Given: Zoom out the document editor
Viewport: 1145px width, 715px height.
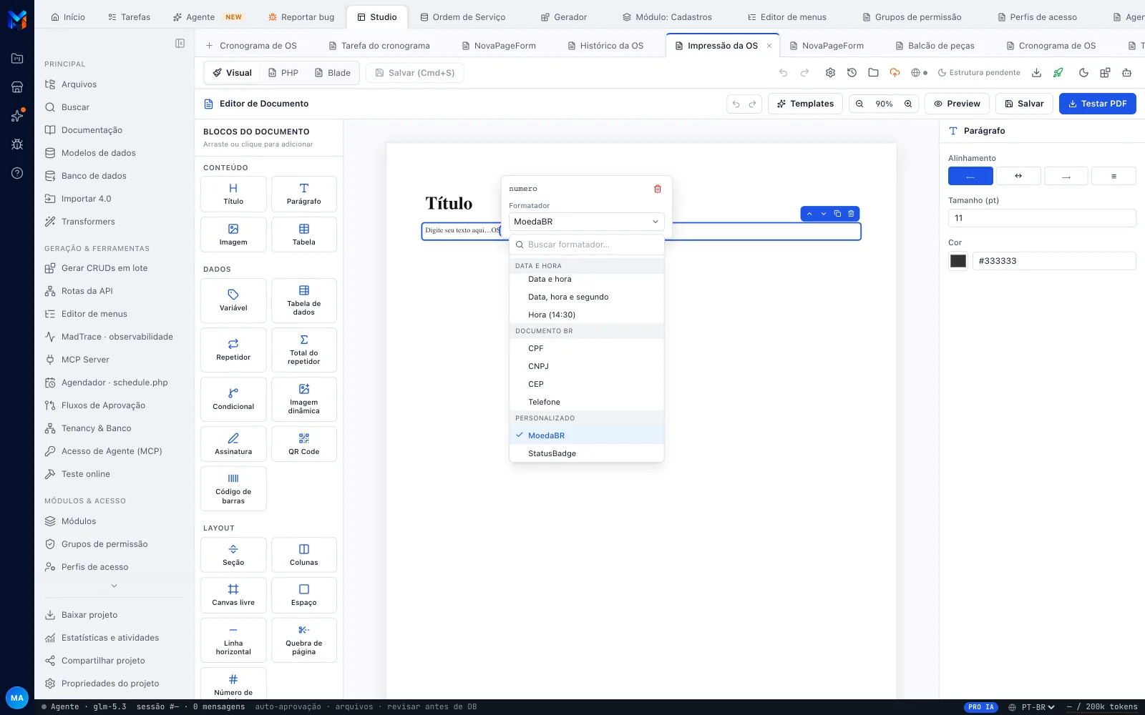Looking at the screenshot, I should click(859, 104).
